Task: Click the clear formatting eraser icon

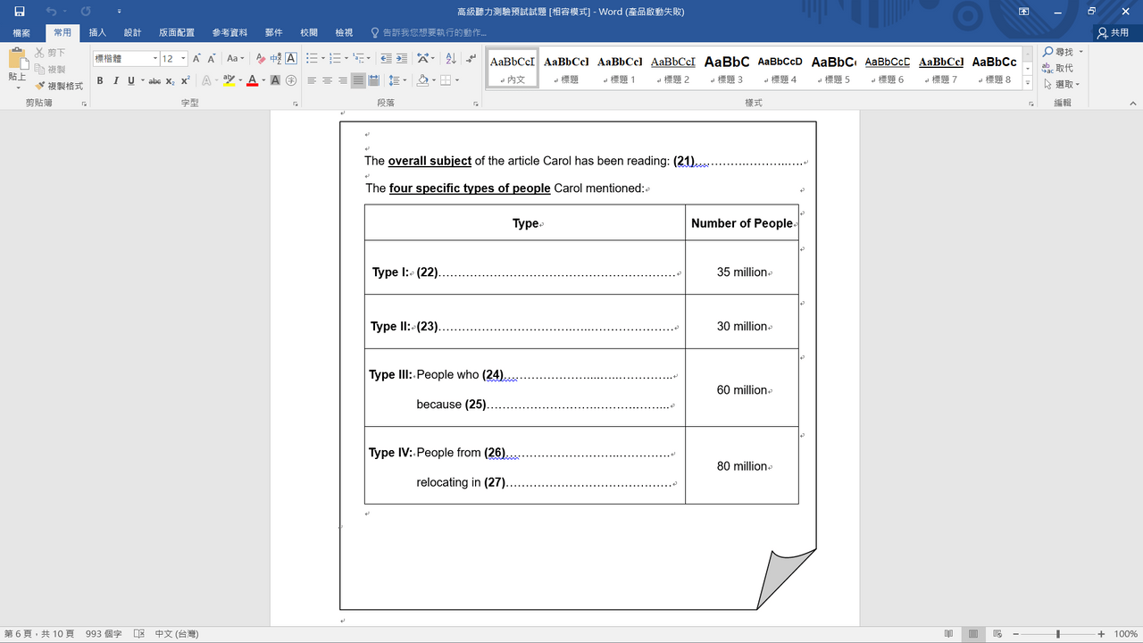Action: pos(260,58)
